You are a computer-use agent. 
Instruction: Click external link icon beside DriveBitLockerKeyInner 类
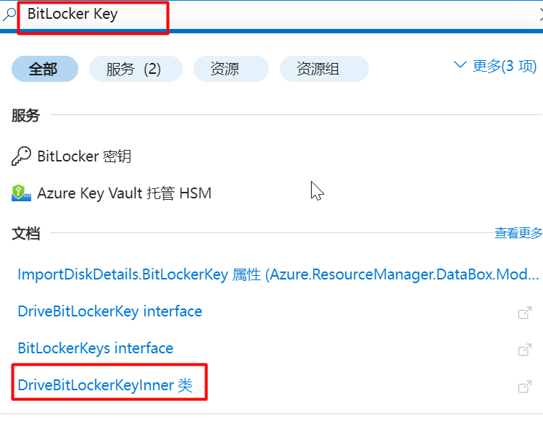(525, 387)
